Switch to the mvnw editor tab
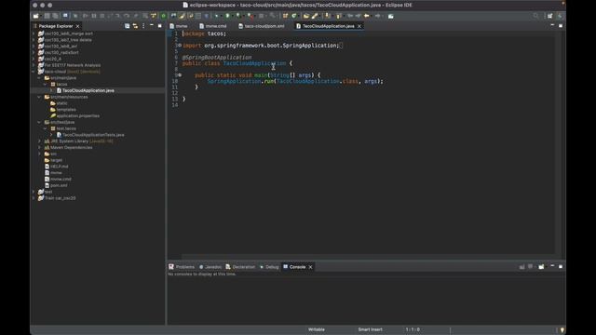The image size is (596, 335). click(x=178, y=26)
